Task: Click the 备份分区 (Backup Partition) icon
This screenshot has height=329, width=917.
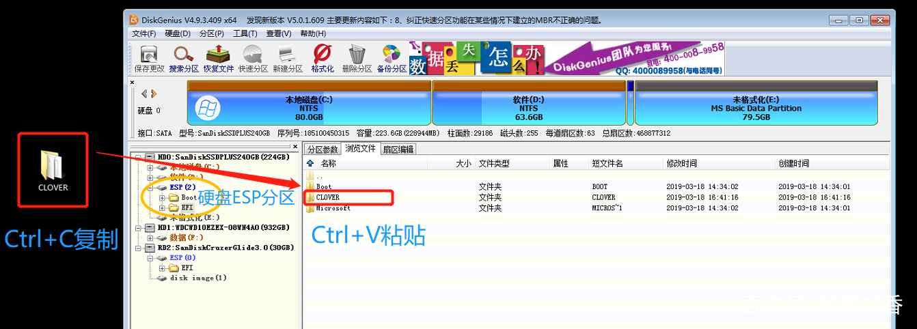Action: point(392,59)
